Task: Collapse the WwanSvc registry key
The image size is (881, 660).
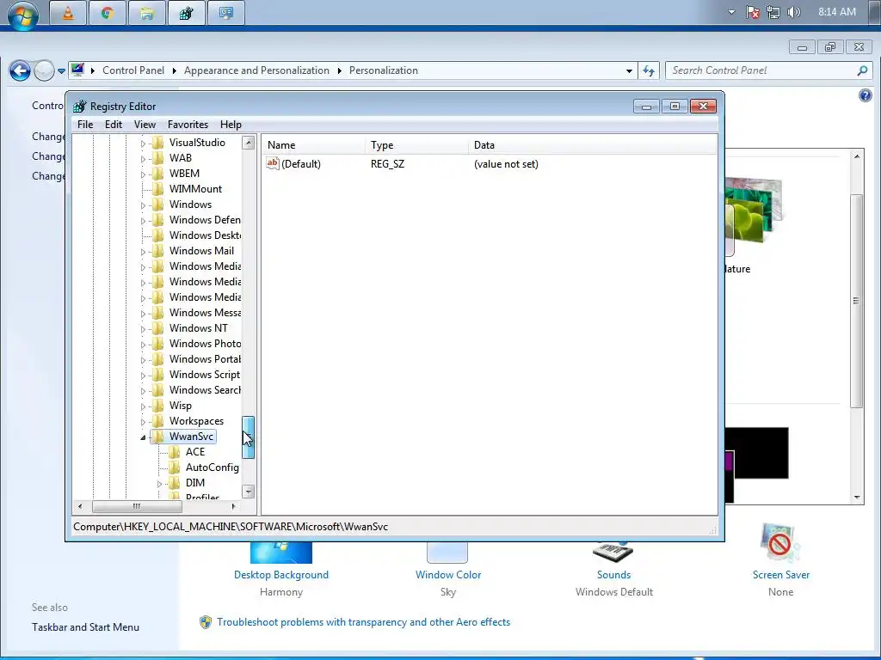Action: point(143,437)
